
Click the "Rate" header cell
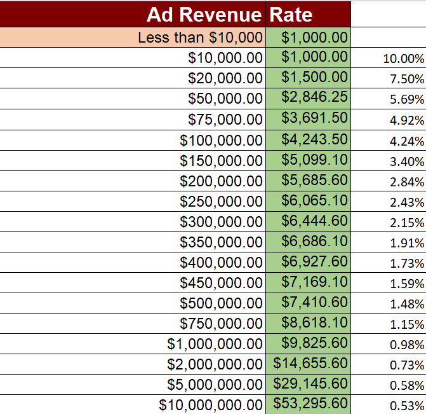point(308,15)
